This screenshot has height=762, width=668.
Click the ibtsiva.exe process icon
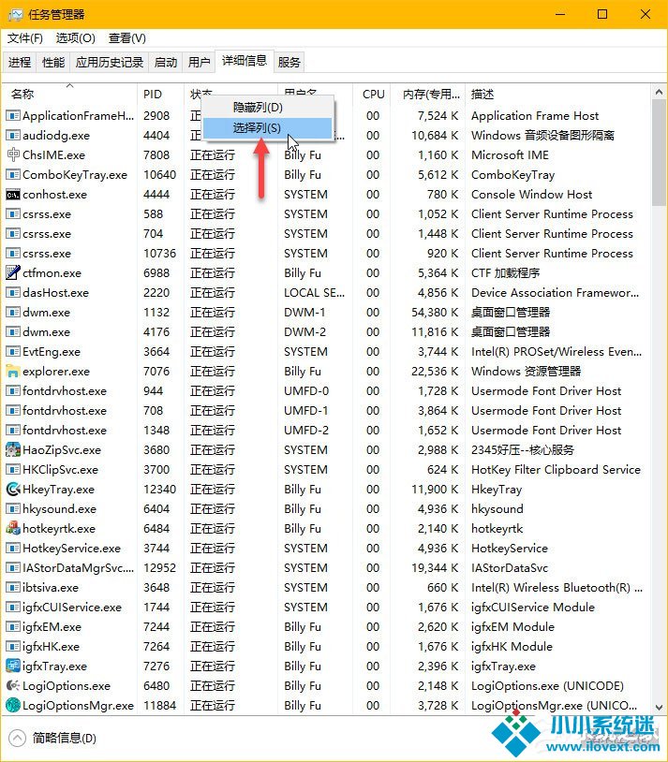coord(13,588)
